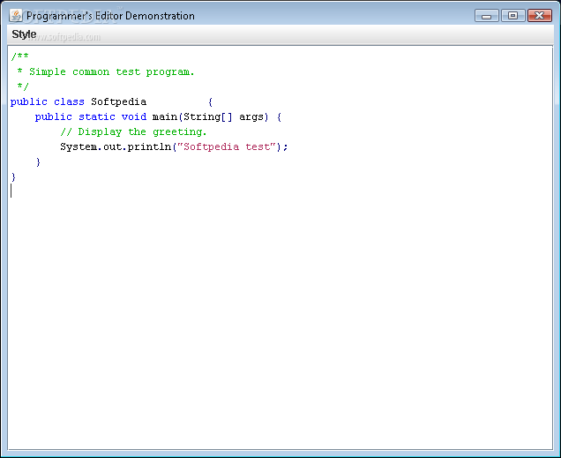The height and width of the screenshot is (458, 561).
Task: Click the string literal "Softpedia test"
Action: point(227,147)
